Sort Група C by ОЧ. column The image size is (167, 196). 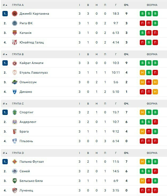click(126, 104)
